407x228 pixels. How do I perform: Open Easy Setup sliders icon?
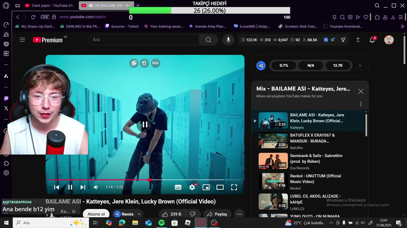pos(401,17)
